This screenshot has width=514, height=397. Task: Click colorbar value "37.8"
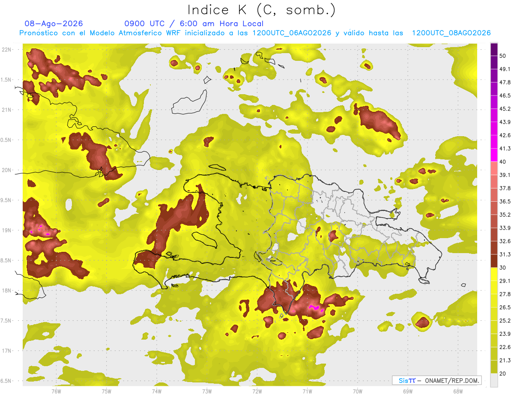click(505, 188)
